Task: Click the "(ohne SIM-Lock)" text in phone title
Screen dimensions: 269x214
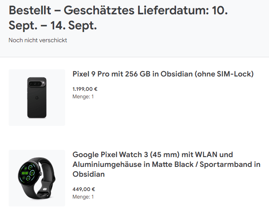Action: pyautogui.click(x=224, y=74)
